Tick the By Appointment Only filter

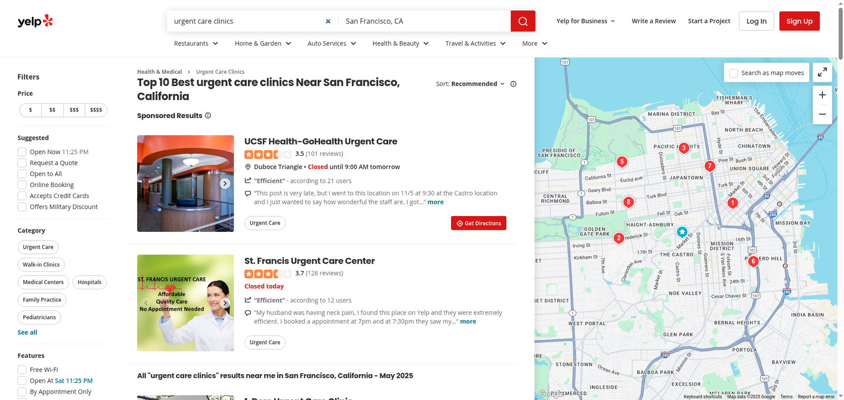coord(22,392)
